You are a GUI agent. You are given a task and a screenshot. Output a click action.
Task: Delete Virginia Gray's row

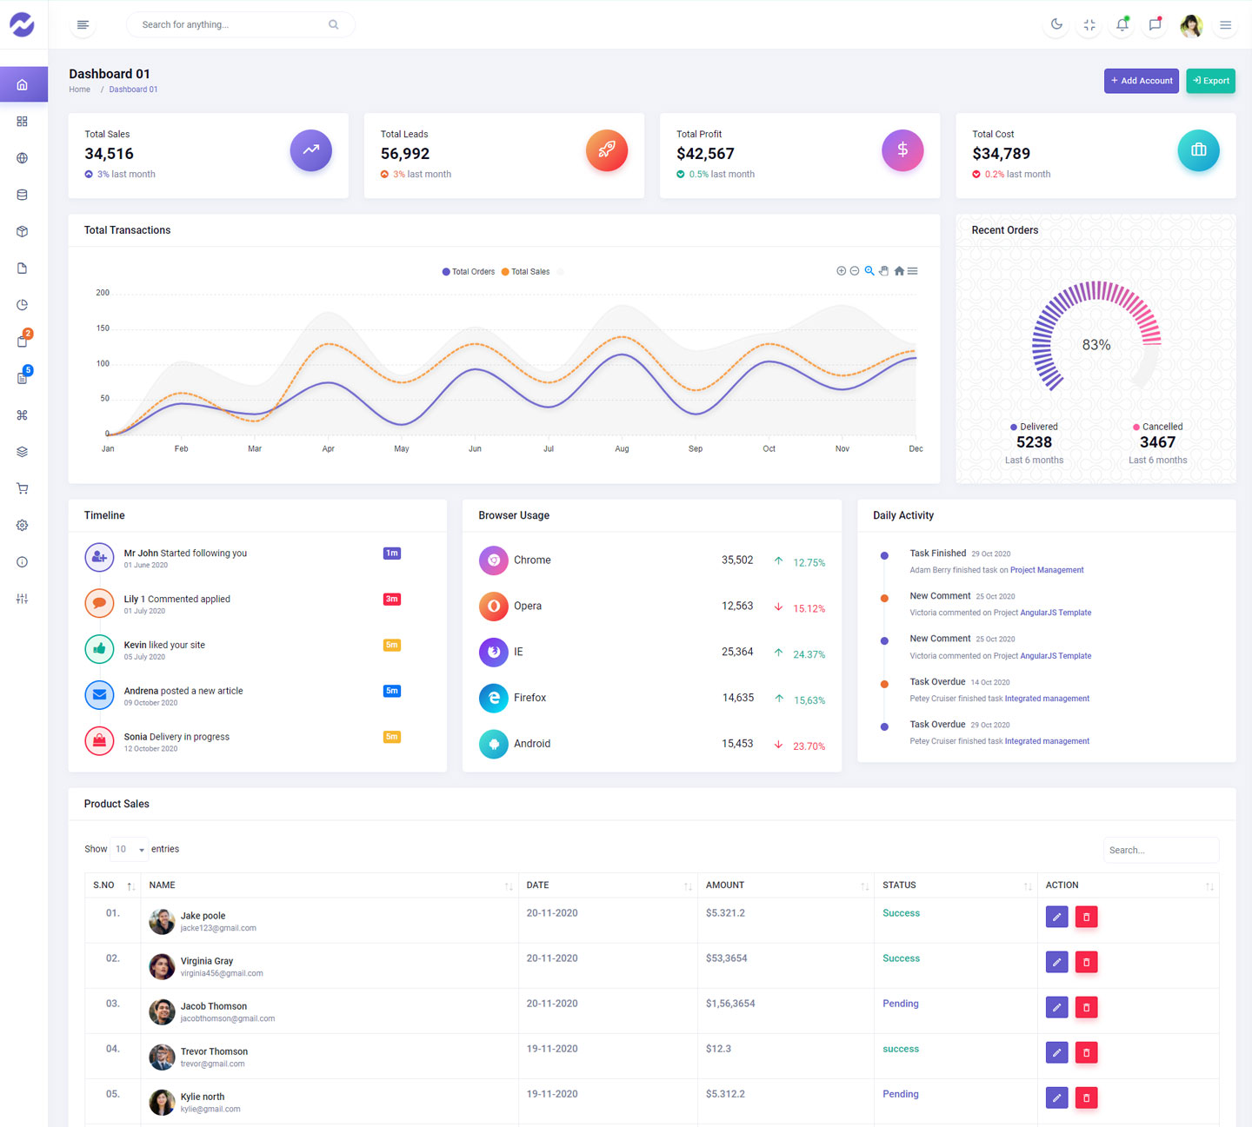(1086, 962)
